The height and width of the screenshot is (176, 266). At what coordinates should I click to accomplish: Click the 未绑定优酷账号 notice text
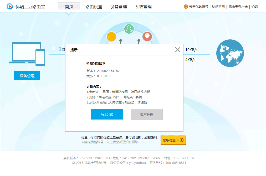click(110, 142)
